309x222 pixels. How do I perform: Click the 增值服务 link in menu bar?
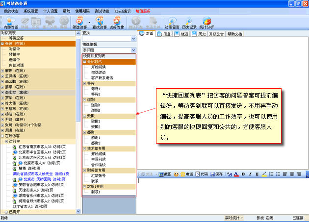pos(144,10)
